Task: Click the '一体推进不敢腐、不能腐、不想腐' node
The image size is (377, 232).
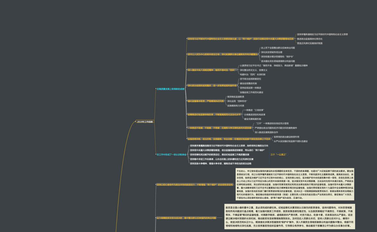Action: tap(220, 128)
